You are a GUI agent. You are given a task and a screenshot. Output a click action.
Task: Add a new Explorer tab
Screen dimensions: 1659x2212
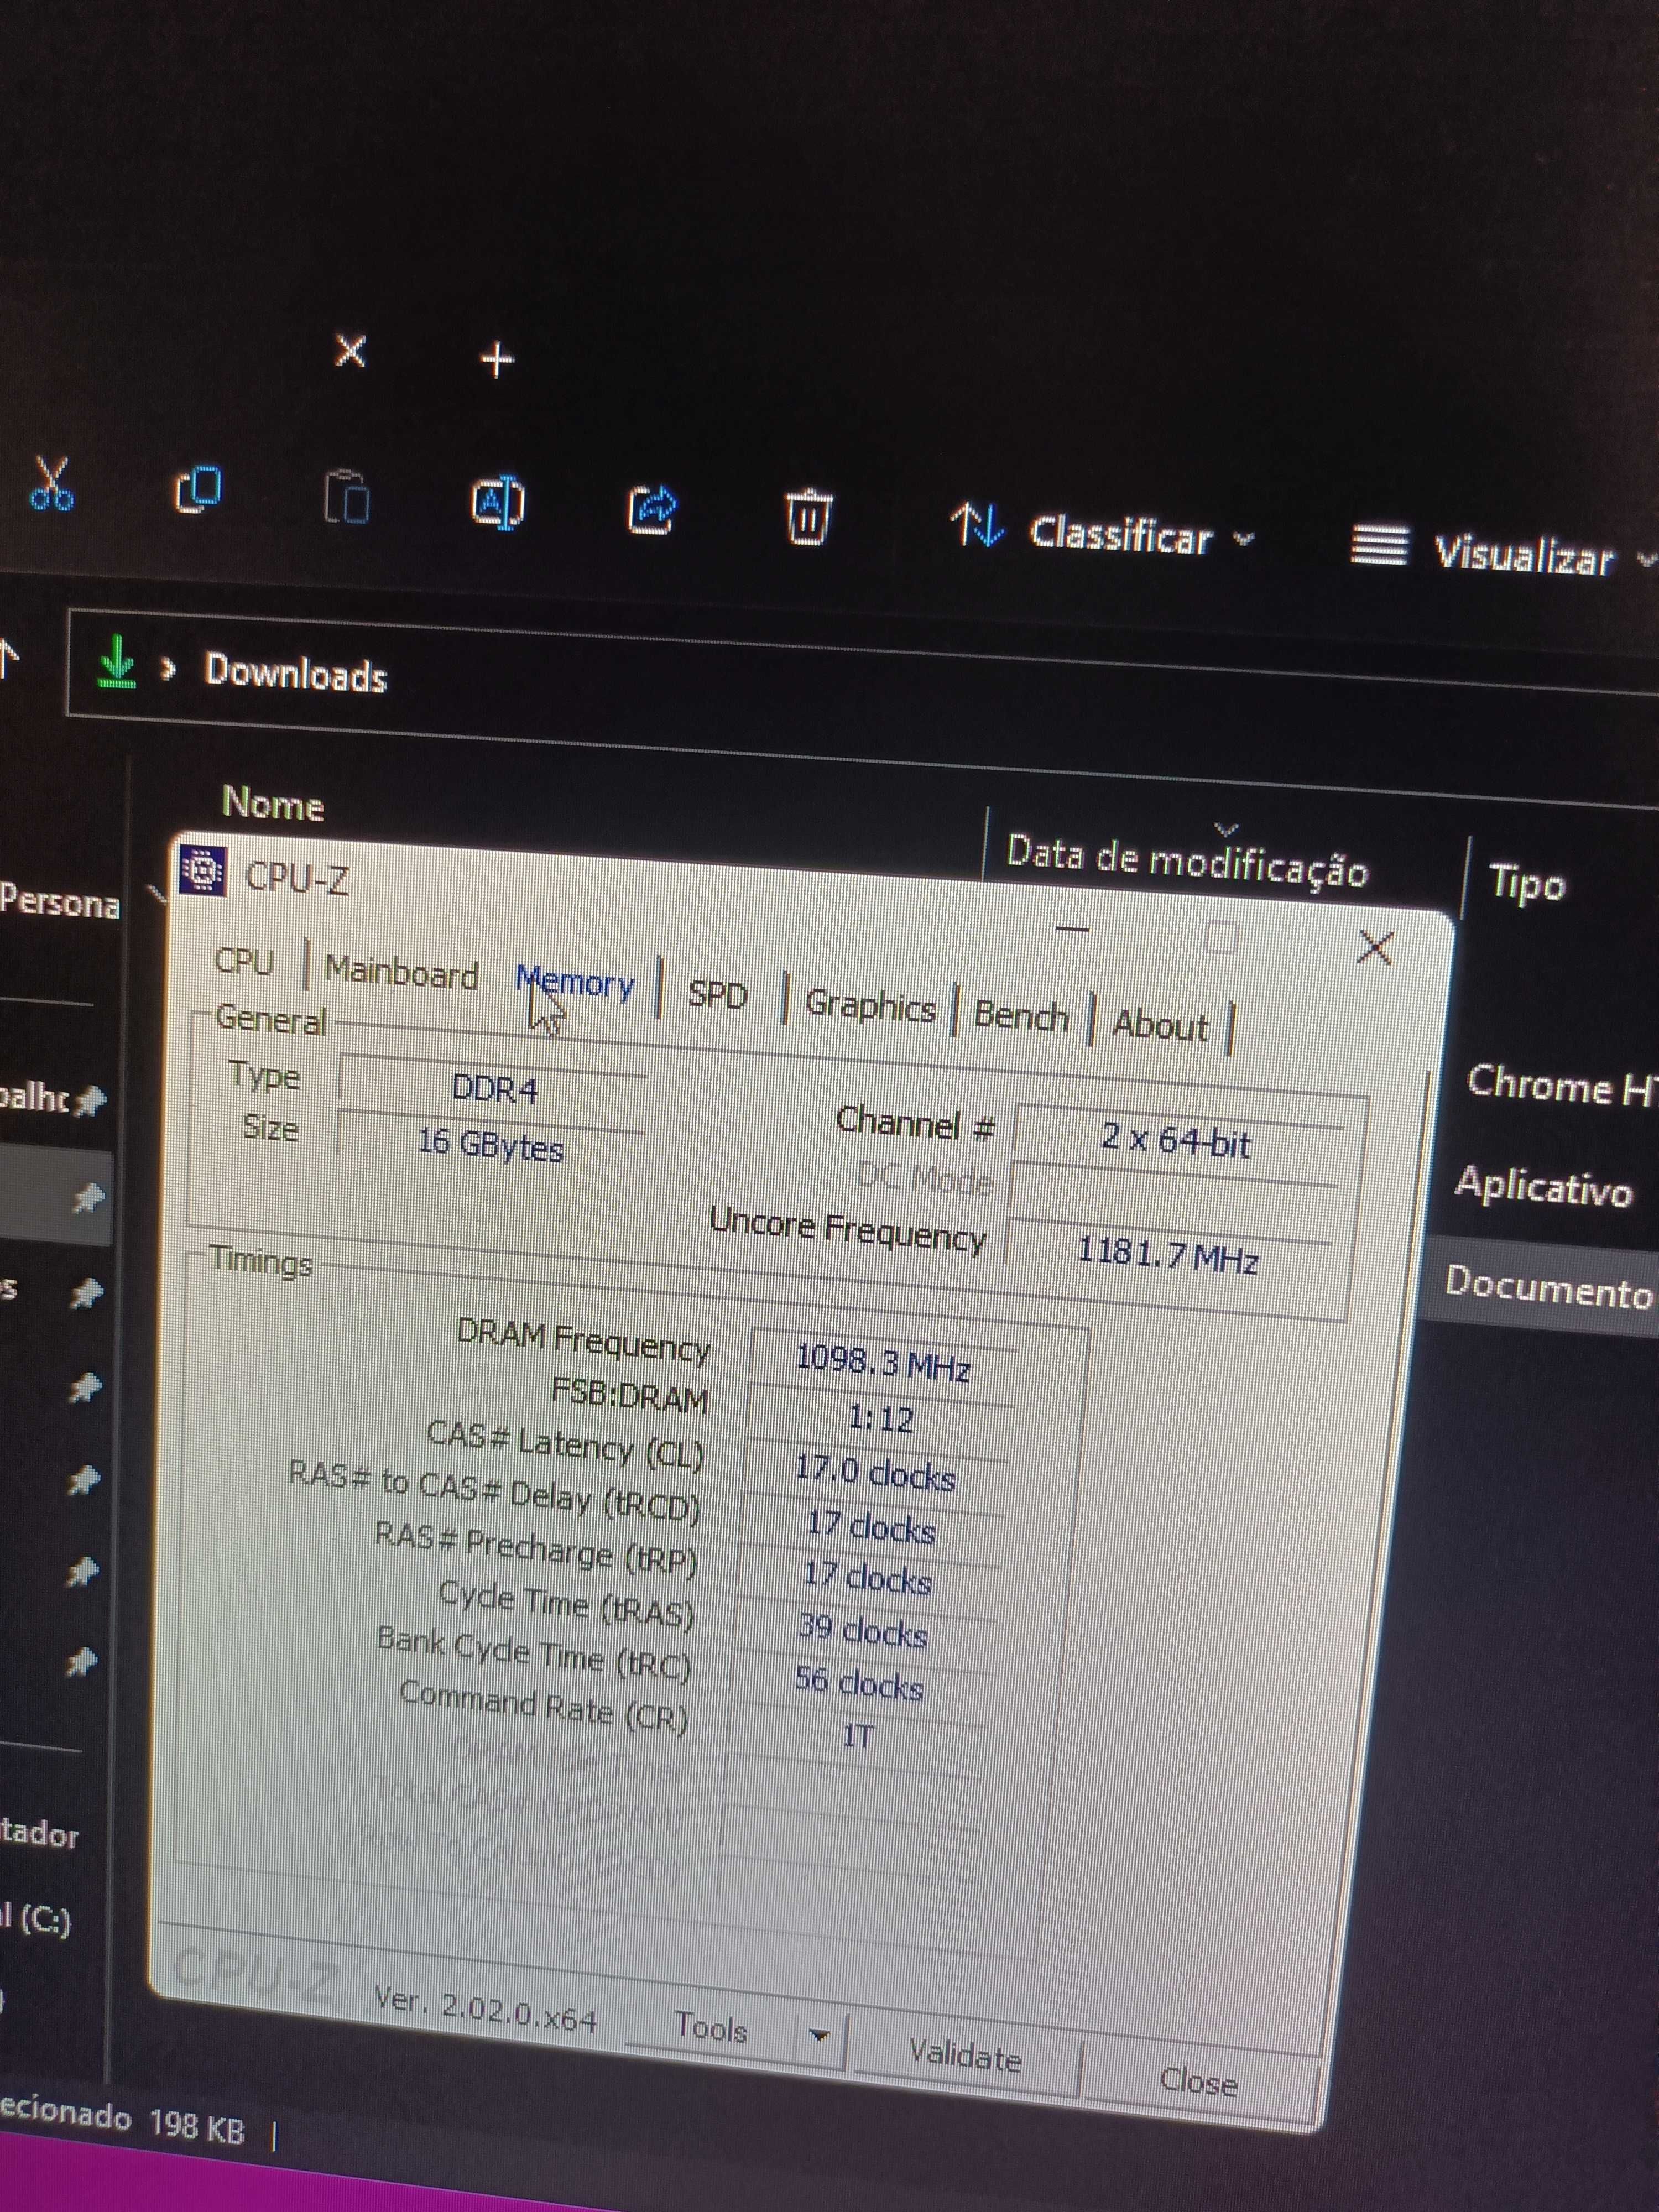497,359
